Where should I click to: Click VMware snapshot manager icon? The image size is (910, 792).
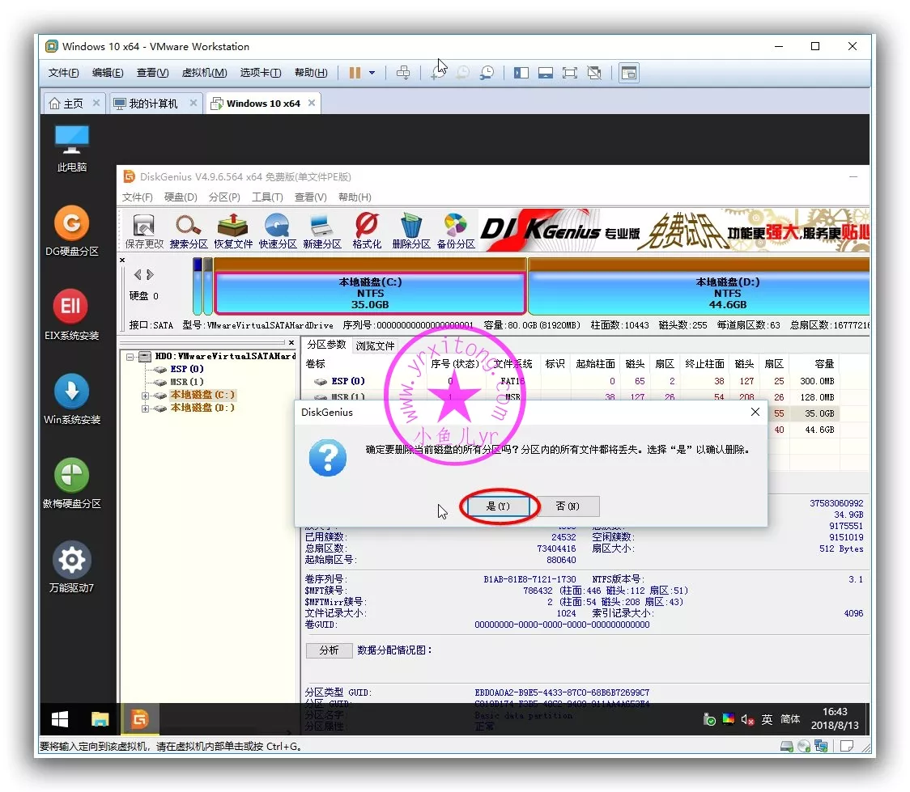[x=487, y=73]
